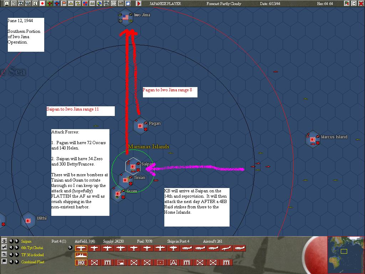Click the 'Fuel: 7078' value
Screen dimensions: 365x274
(144, 241)
